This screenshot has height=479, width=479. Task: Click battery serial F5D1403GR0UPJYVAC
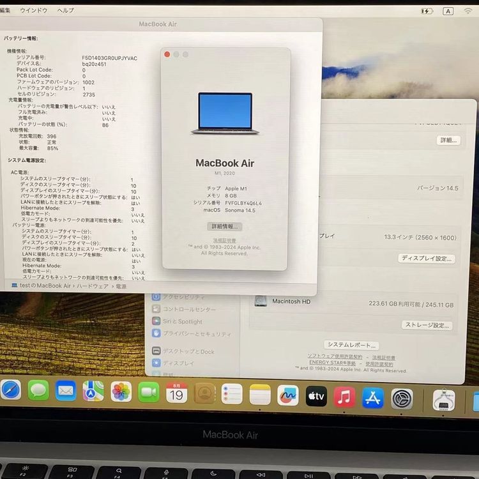coord(109,58)
